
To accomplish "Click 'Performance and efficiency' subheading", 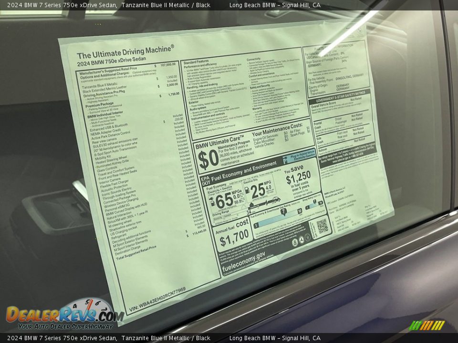I will coord(200,65).
